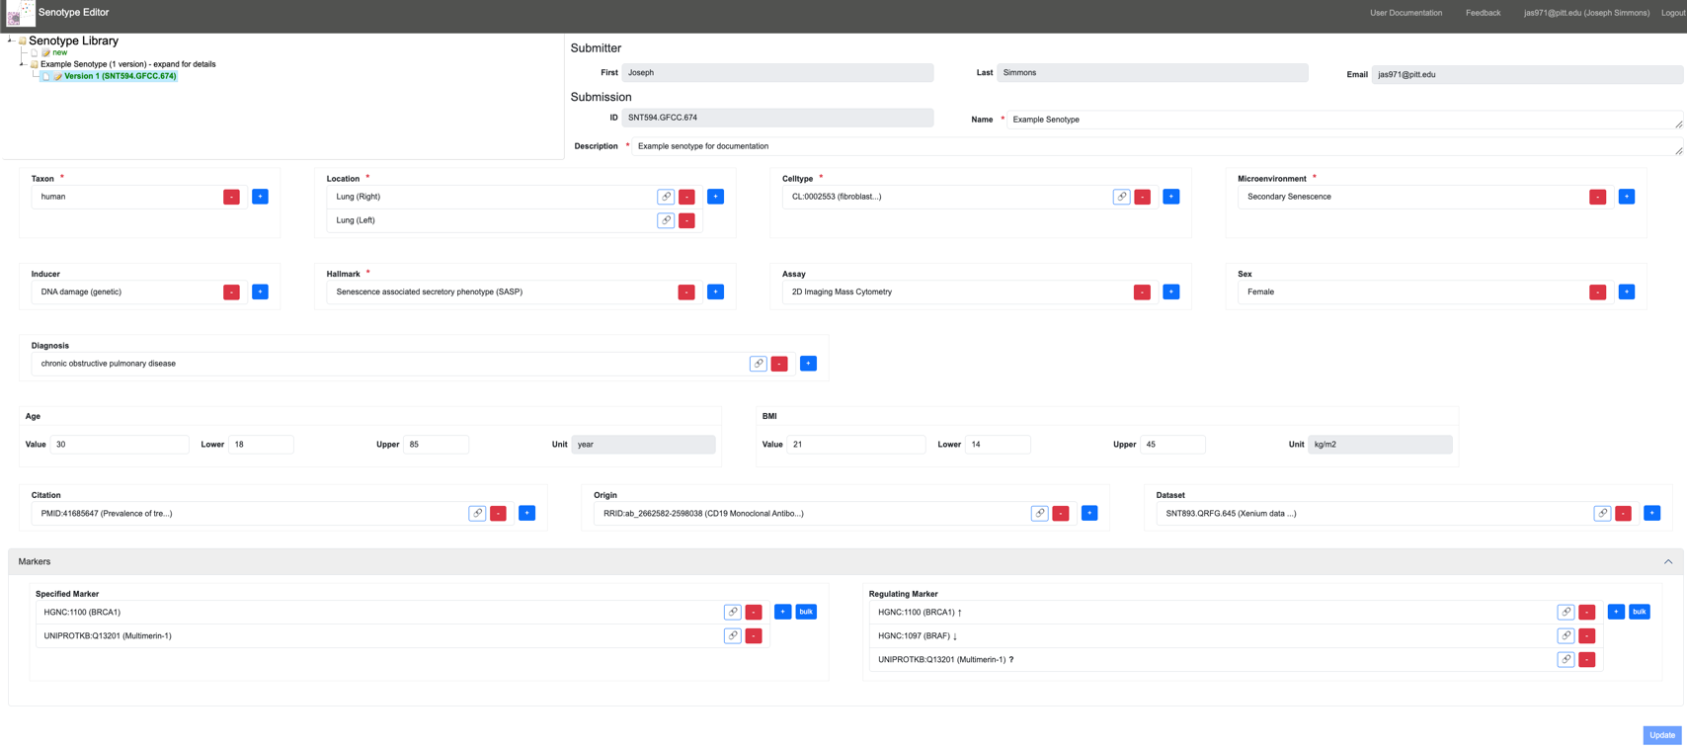Collapse the Markers section chevron
This screenshot has width=1687, height=749.
1667,561
